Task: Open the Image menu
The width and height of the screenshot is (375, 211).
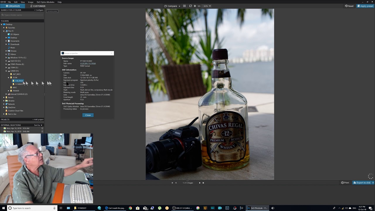Action: pos(30,2)
